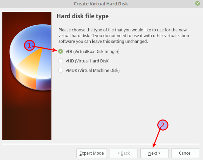Click the "VDI (VirtualBox Disk Image)" label text
Screen dimensions: 203x160
click(x=92, y=52)
